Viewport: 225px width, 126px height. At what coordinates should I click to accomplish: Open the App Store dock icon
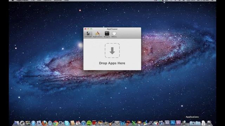pyautogui.click(x=33, y=123)
